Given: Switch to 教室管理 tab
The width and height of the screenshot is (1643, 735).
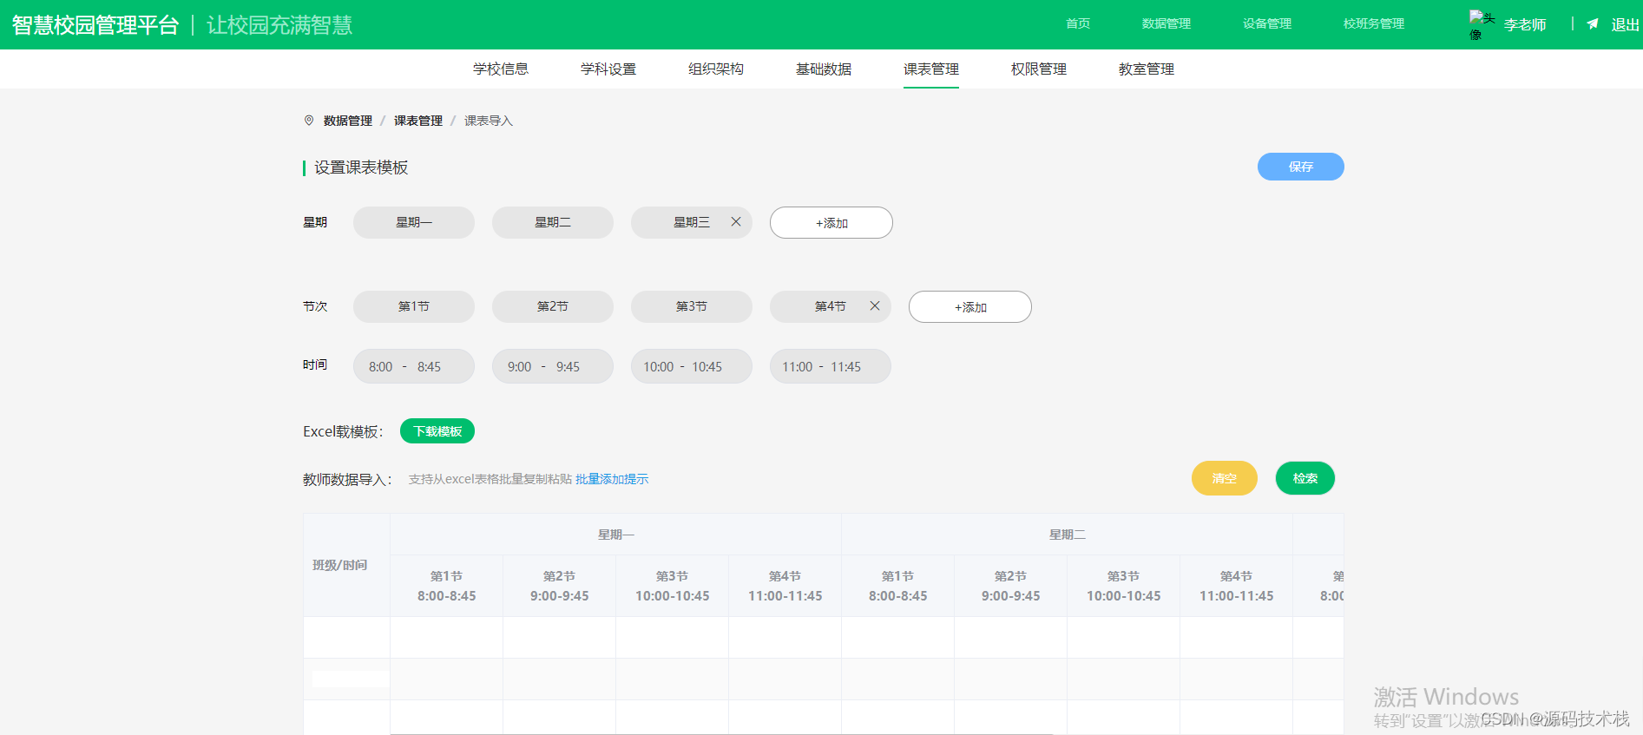Looking at the screenshot, I should [x=1147, y=69].
